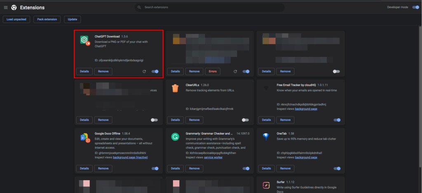Screen dimensions: 422x193
Task: Open Details for Free Email Tracker
Action: tap(266, 120)
